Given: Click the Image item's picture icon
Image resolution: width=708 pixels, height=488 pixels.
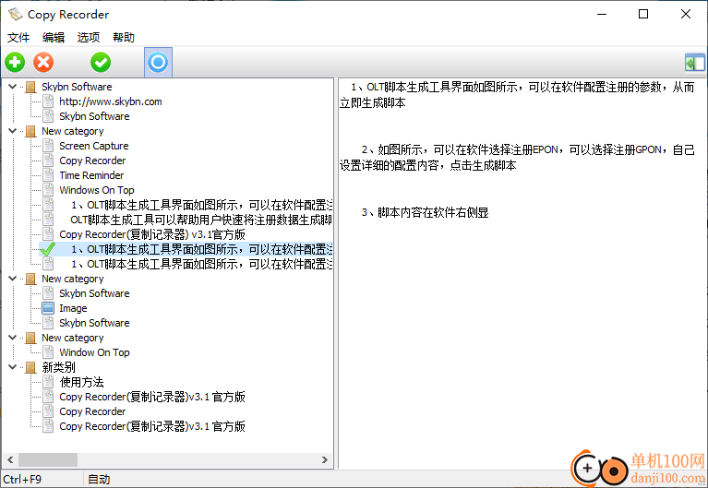Looking at the screenshot, I should [48, 308].
